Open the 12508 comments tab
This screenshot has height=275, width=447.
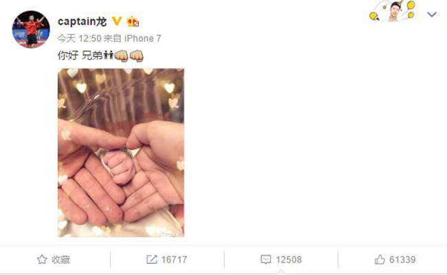281,259
